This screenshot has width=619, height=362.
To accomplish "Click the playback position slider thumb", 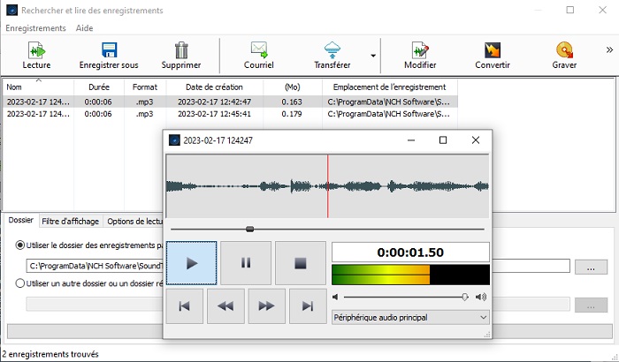I will point(249,229).
